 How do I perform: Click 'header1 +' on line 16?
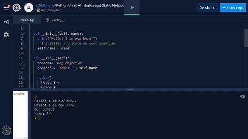(50, 82)
